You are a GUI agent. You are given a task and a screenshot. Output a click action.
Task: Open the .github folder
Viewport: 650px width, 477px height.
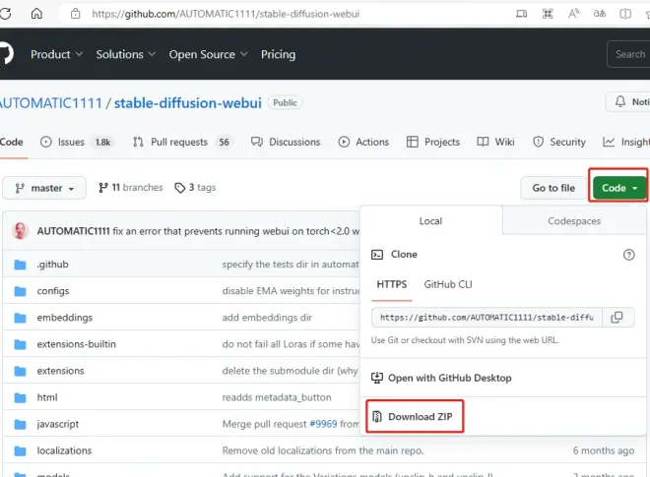[x=52, y=265]
